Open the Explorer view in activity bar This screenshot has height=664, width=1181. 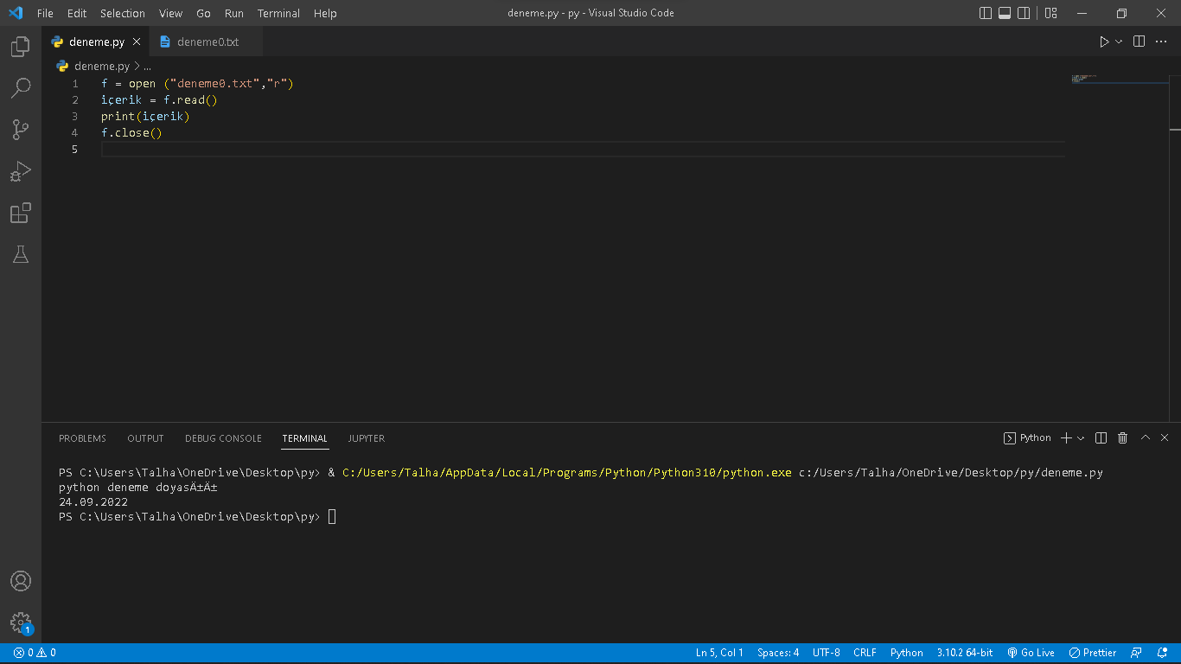pos(21,47)
